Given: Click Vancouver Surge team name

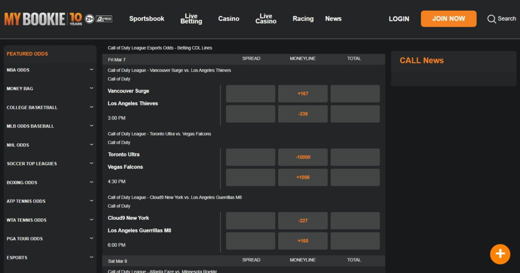Looking at the screenshot, I should [128, 91].
